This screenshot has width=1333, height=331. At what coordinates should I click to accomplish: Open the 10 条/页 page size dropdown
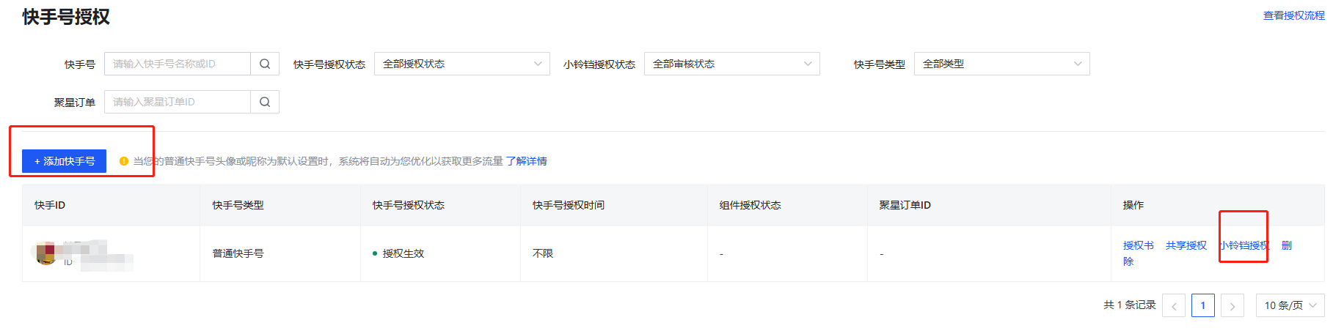click(x=1290, y=305)
